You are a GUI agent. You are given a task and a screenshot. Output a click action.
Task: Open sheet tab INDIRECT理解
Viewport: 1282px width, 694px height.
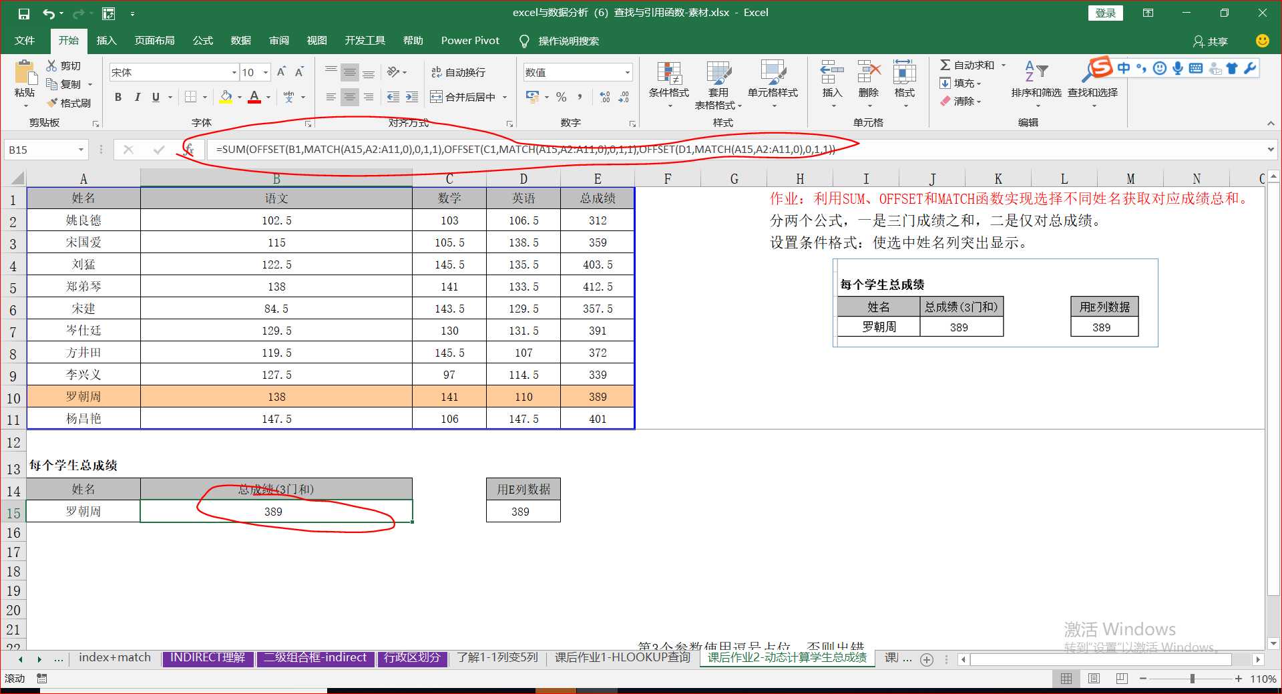pyautogui.click(x=208, y=658)
